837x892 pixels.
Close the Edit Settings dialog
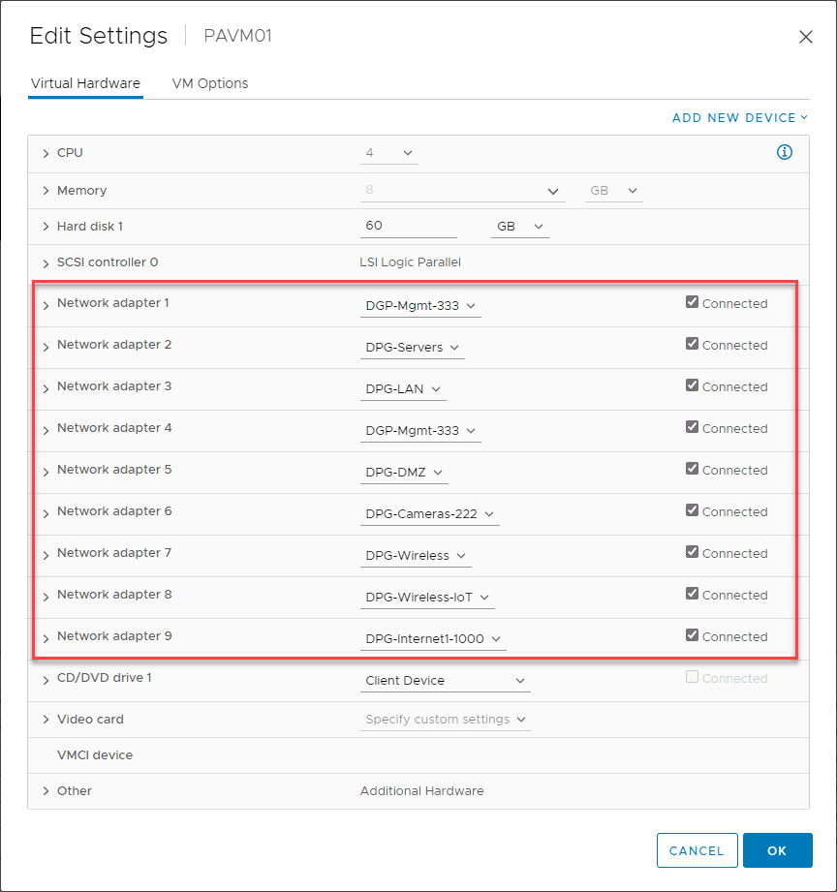click(805, 37)
